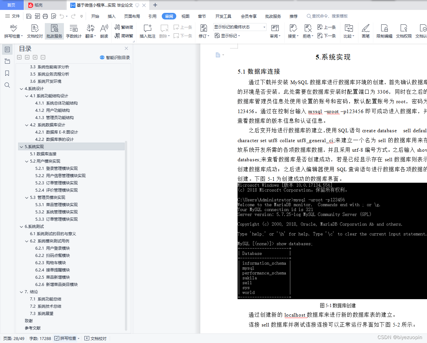This screenshot has height=343, width=427.
Task: Print the document from quick access toolbar
Action: (x=45, y=16)
